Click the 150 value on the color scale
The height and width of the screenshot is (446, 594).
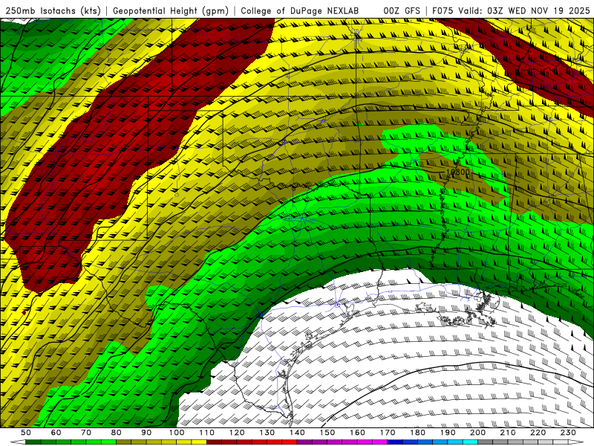327,433
